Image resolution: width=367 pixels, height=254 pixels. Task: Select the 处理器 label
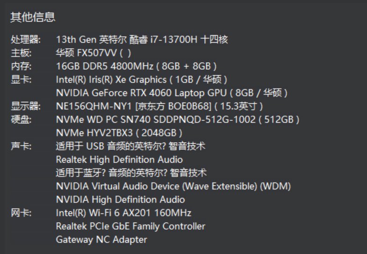coord(26,40)
